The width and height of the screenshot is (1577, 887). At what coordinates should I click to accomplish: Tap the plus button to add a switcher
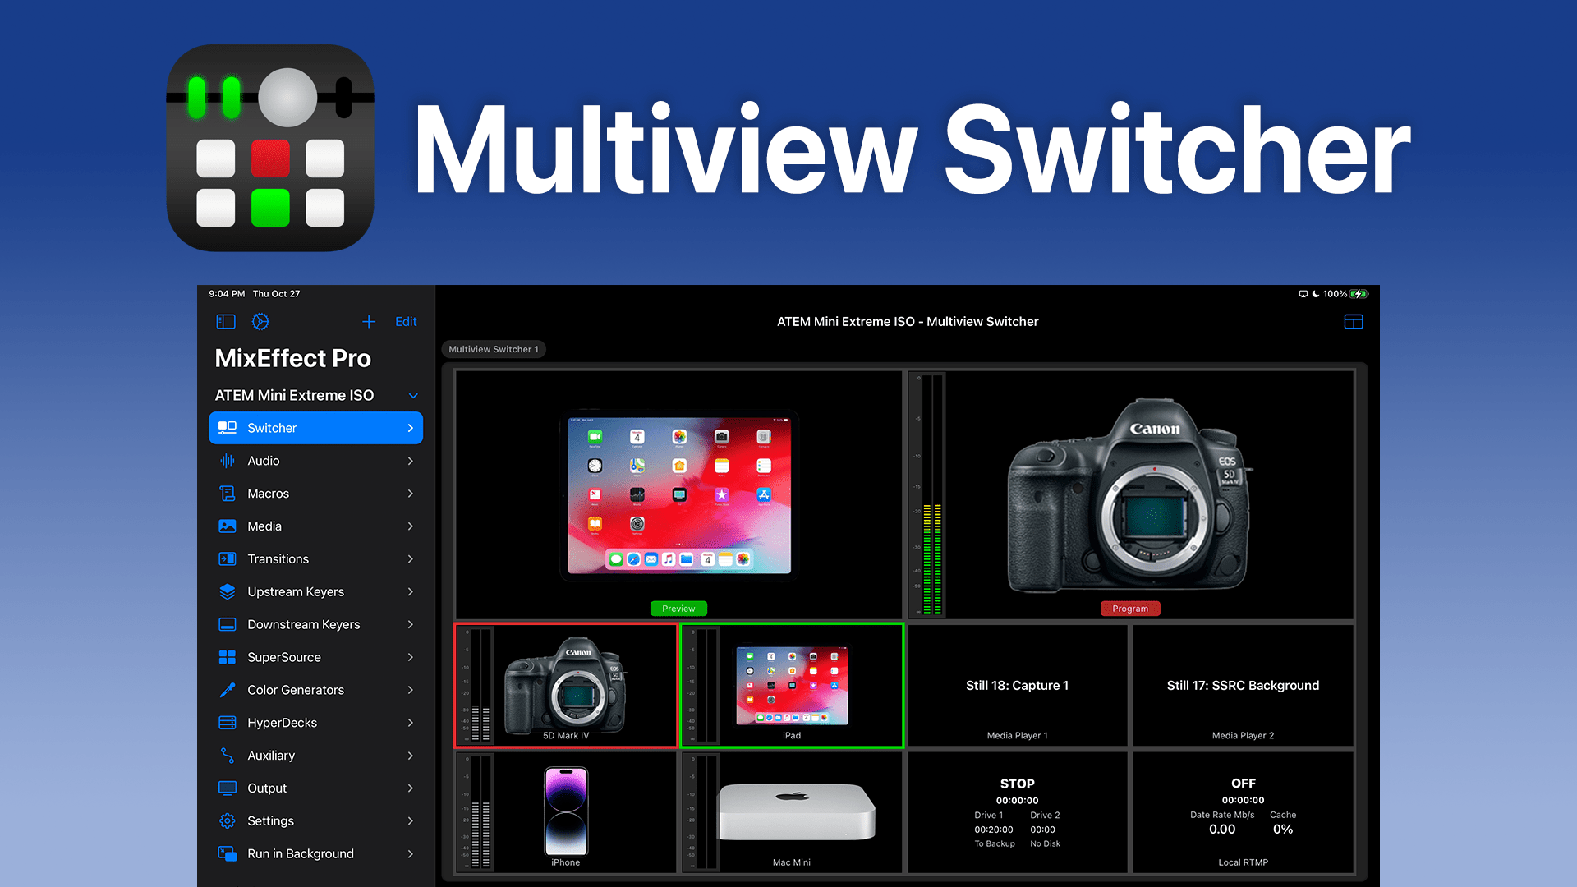click(368, 321)
